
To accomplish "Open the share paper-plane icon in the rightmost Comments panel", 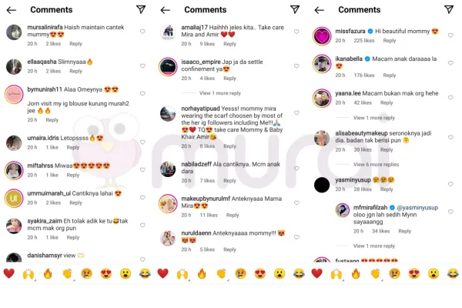I will 449,9.
